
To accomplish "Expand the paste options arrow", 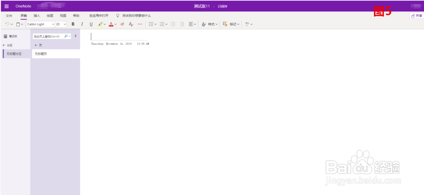I will click(x=22, y=24).
